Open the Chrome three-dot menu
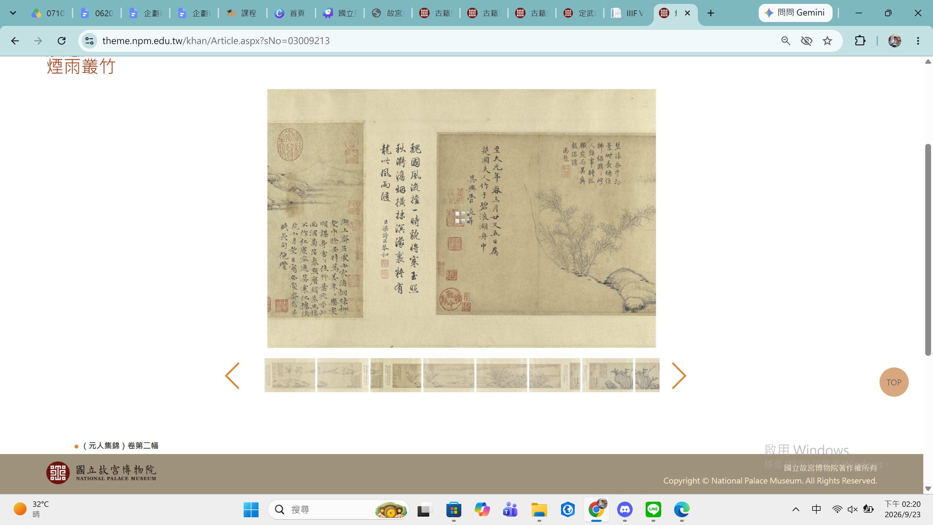This screenshot has height=525, width=933. point(918,41)
